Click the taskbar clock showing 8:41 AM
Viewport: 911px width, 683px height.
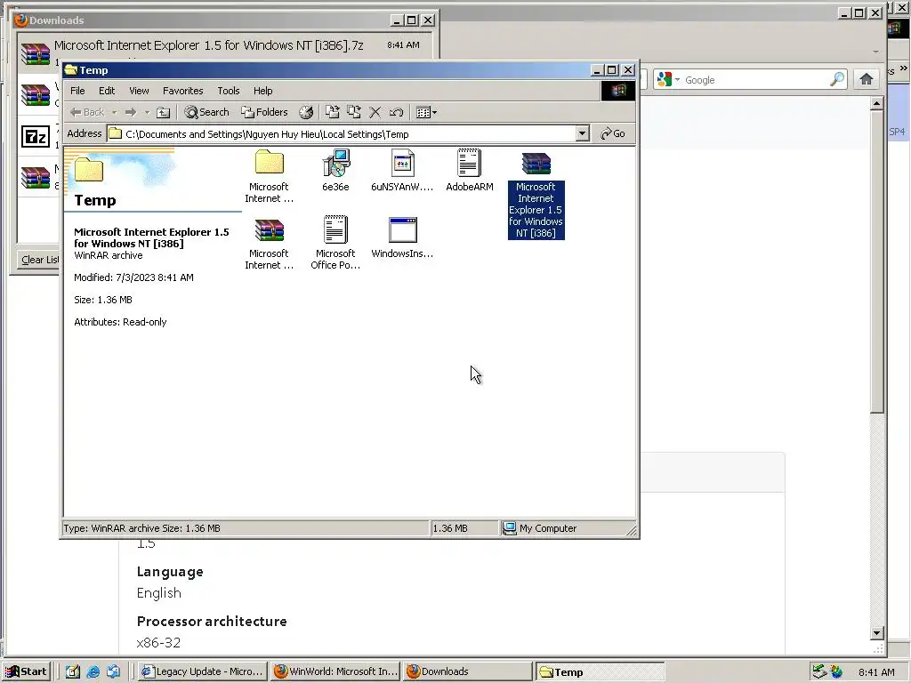coord(876,672)
